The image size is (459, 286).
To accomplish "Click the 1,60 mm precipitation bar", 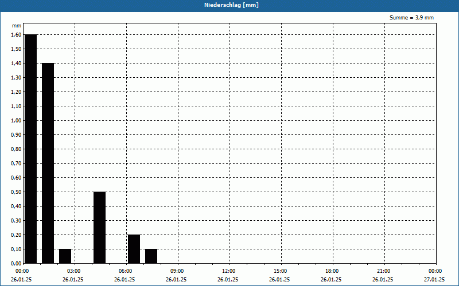I will [x=31, y=149].
